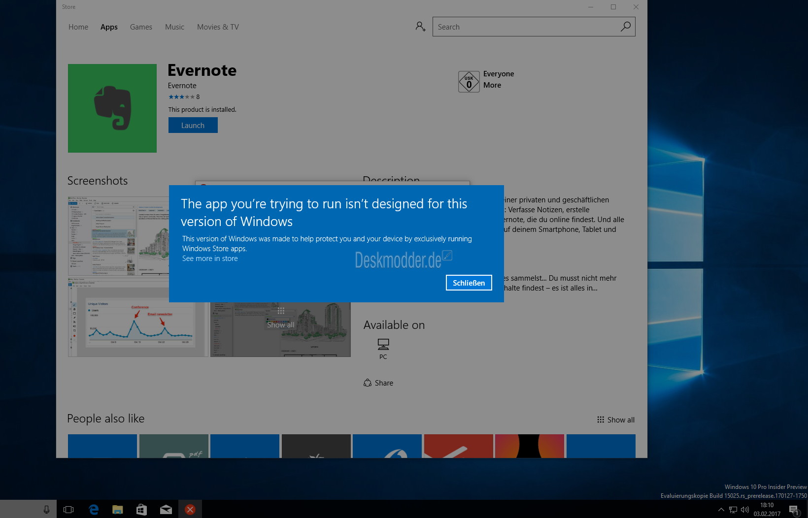Go to the Home tab in Store
The image size is (808, 518).
pos(78,27)
